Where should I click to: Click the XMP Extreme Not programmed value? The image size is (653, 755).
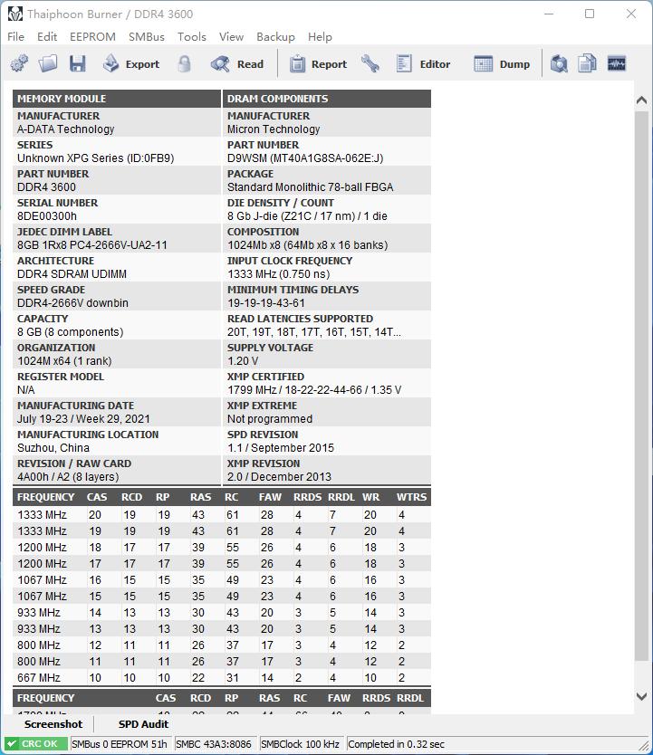(270, 419)
